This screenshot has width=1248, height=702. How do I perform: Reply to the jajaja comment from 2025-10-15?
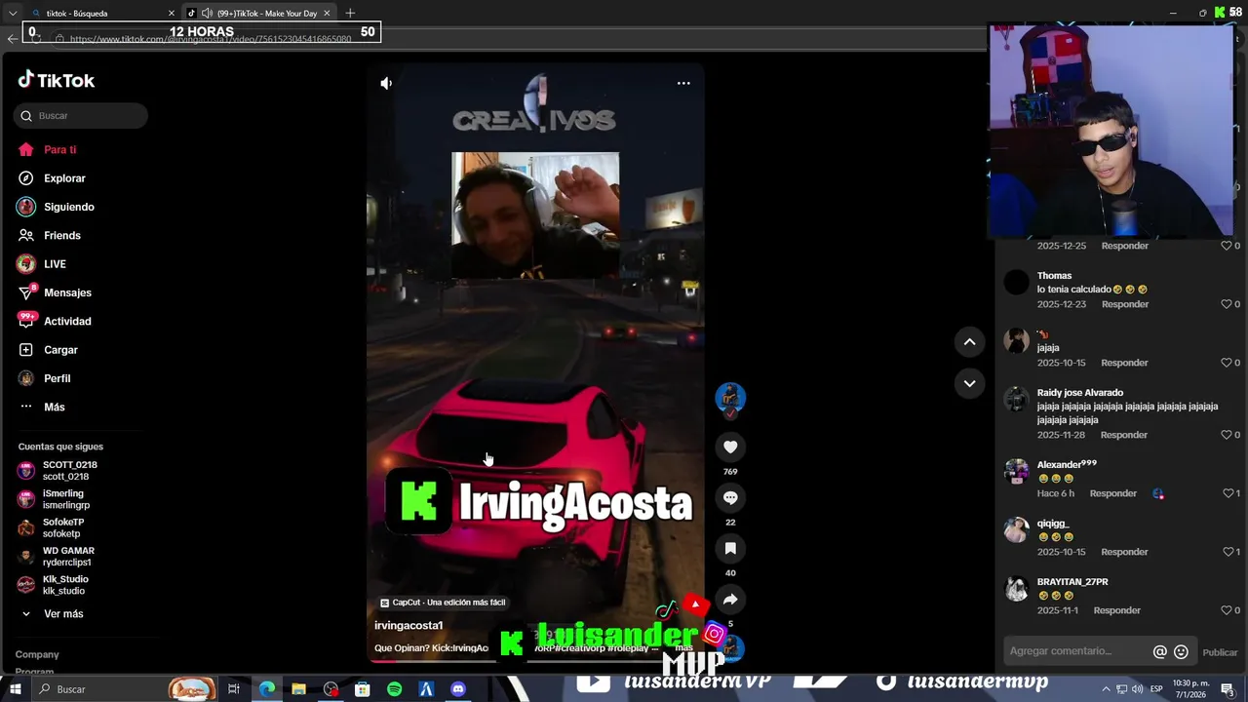1124,363
